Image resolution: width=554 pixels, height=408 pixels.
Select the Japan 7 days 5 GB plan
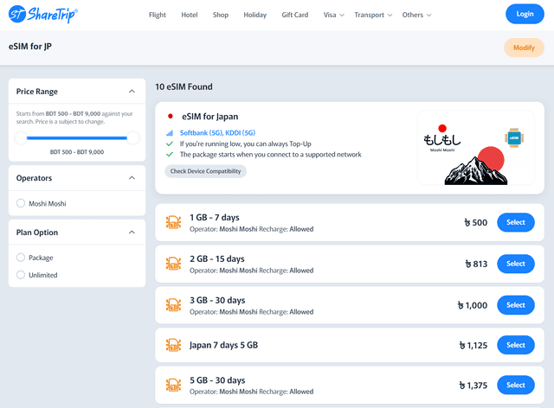tap(516, 345)
